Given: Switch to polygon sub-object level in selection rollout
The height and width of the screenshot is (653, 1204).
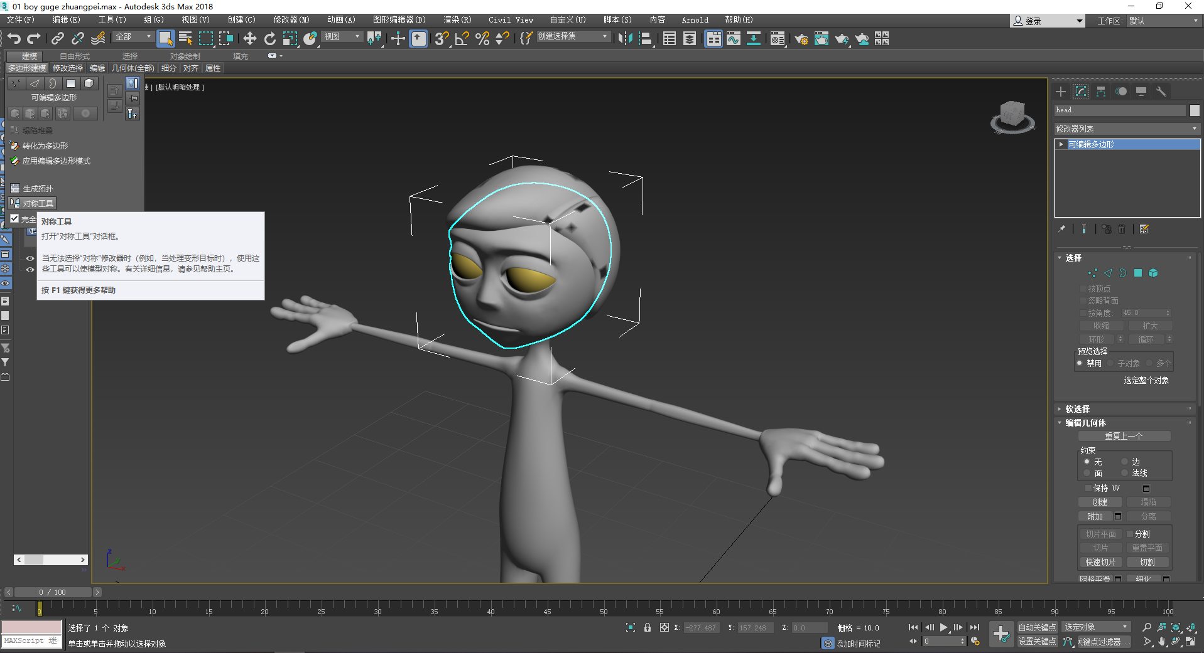Looking at the screenshot, I should [1138, 273].
